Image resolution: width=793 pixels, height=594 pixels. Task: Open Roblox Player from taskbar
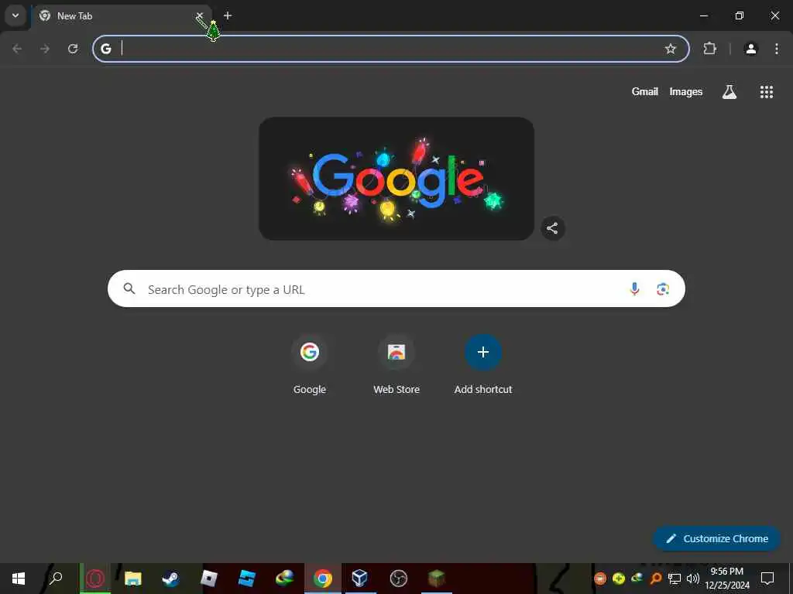[209, 579]
